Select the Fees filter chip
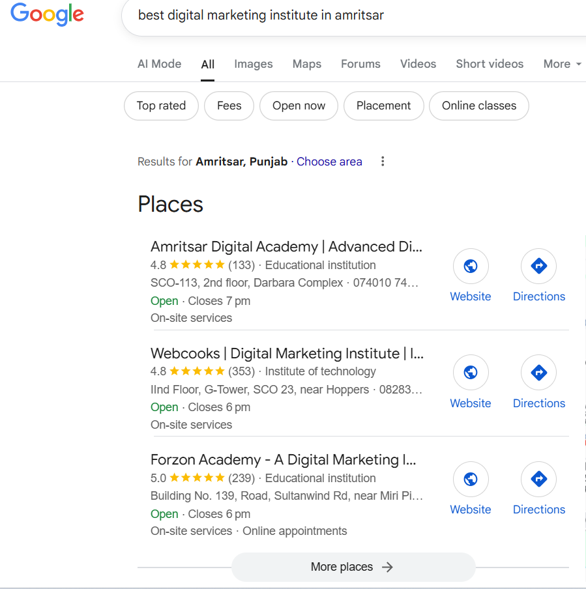Viewport: 586px width, 589px height. click(229, 106)
